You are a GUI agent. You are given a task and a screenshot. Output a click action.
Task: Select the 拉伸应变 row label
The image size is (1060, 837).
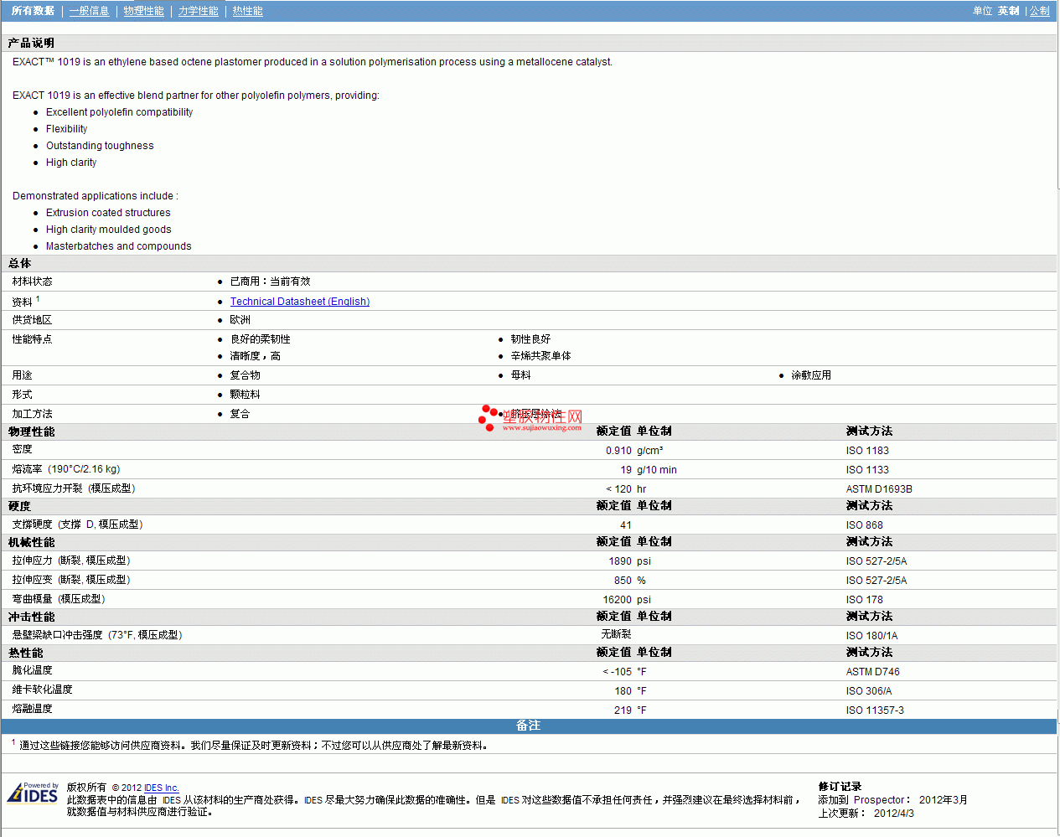click(x=71, y=580)
